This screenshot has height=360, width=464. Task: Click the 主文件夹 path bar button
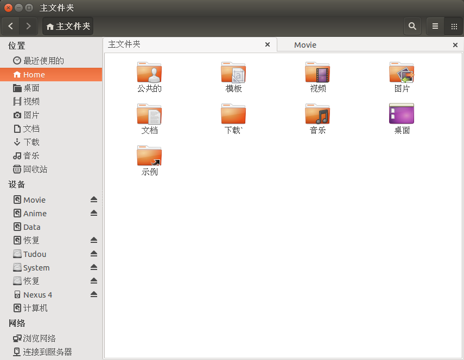(68, 26)
